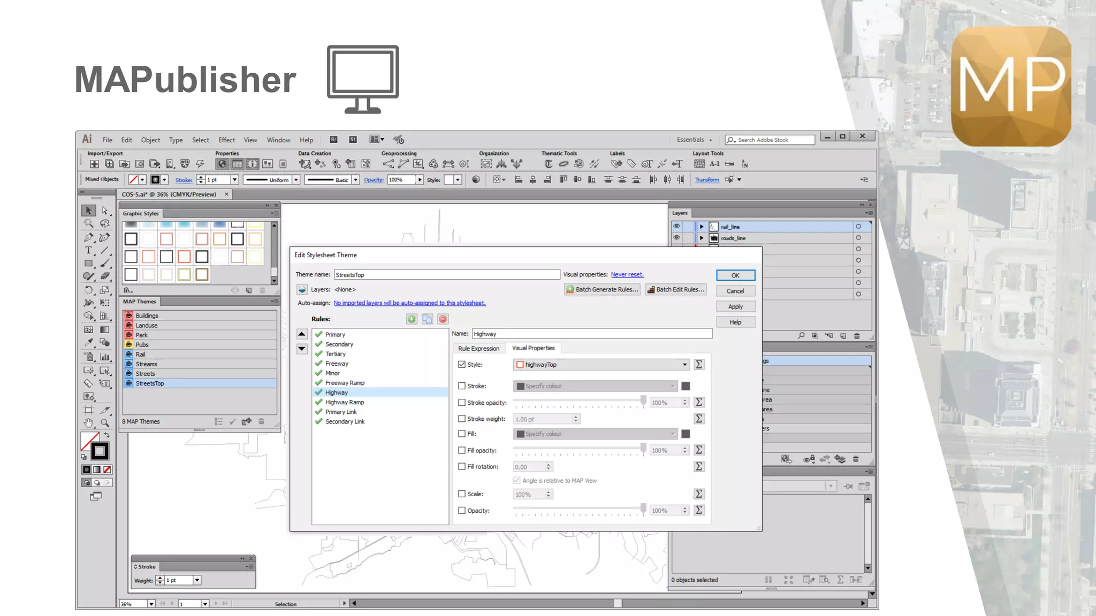Open Bridge via the Br icon
The image size is (1096, 616).
tap(333, 140)
